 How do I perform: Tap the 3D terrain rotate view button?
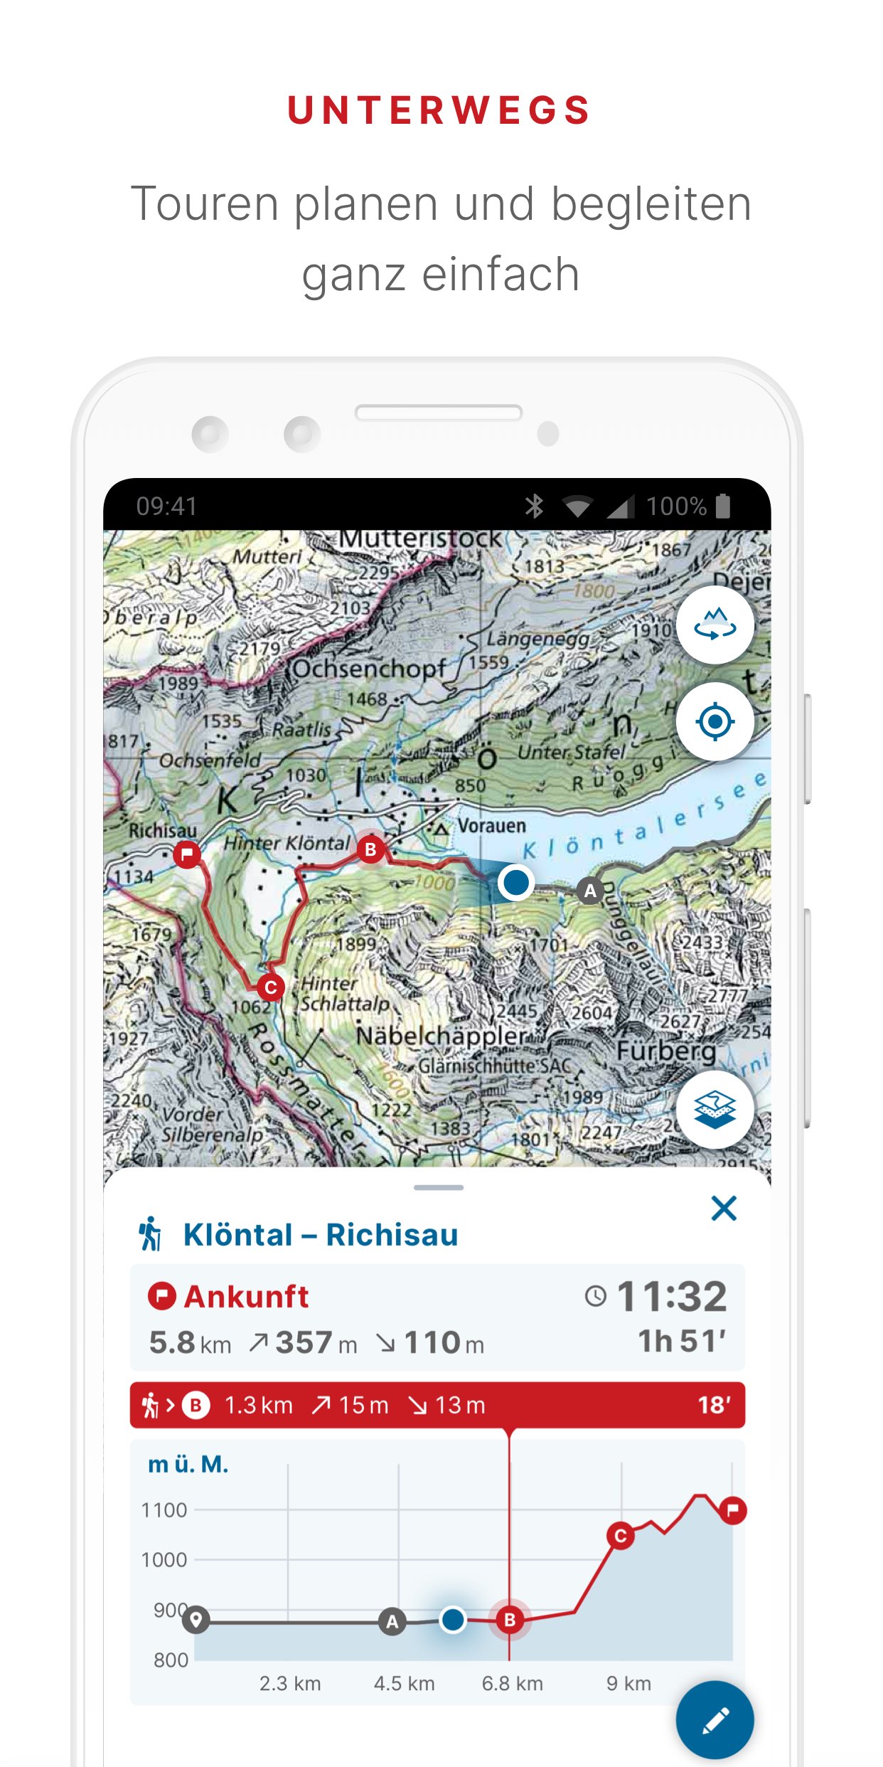click(715, 625)
